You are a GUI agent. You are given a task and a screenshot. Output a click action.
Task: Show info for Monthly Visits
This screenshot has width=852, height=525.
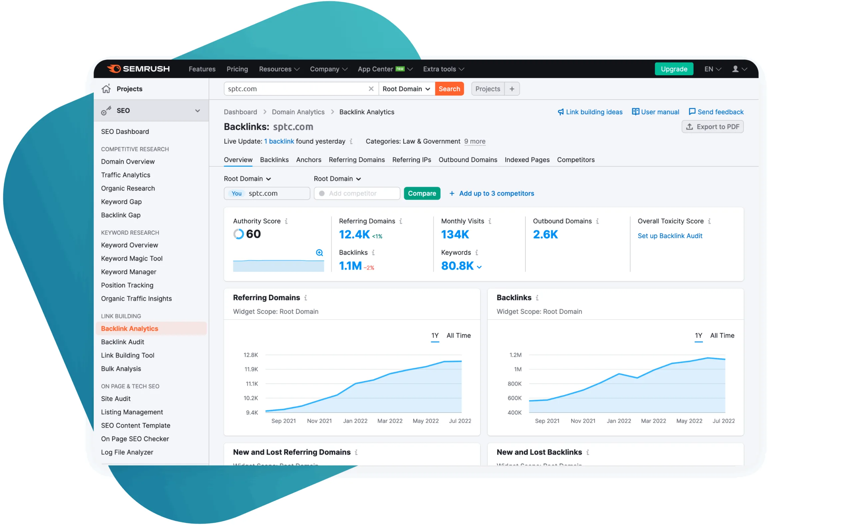tap(490, 221)
